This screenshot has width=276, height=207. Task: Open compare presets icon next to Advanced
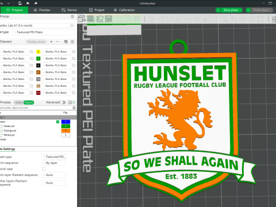(70, 102)
